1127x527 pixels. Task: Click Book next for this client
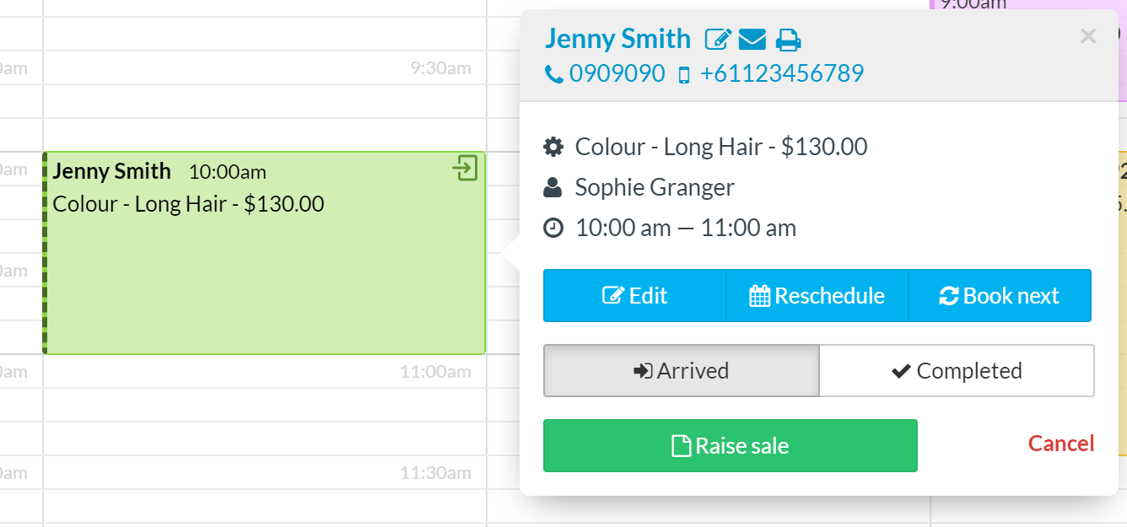click(x=1000, y=295)
